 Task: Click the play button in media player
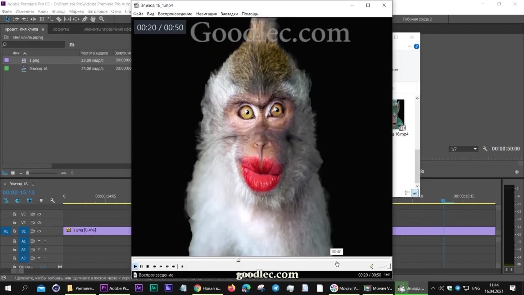[135, 266]
